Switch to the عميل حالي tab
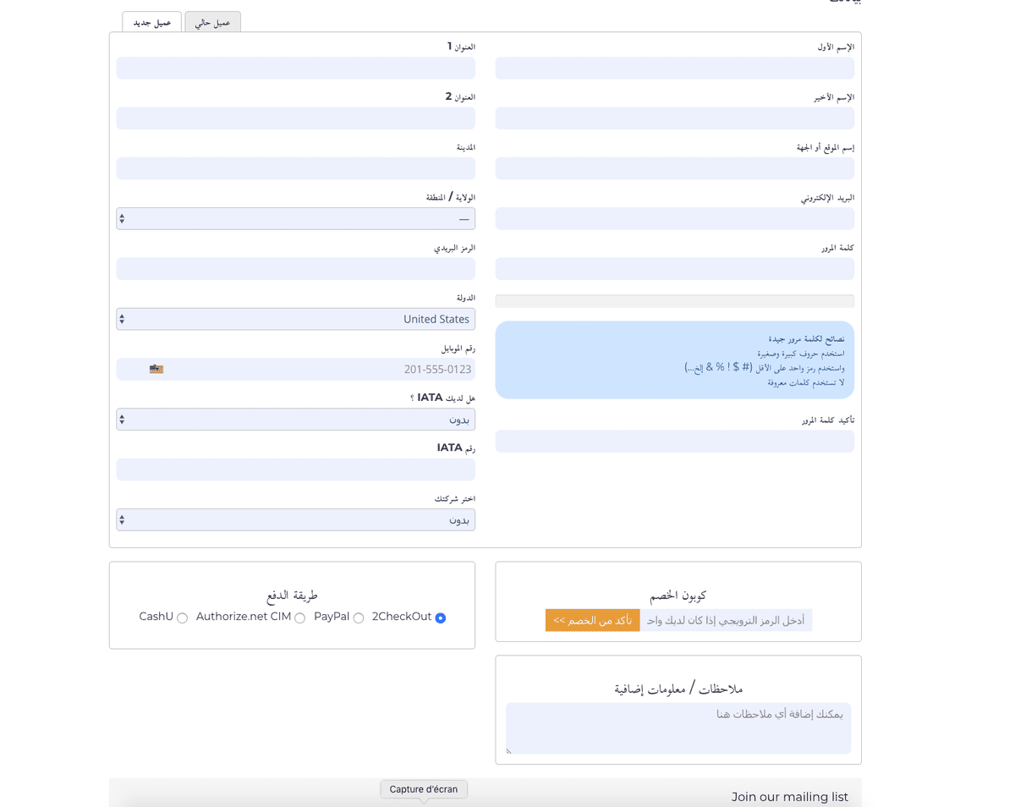 pyautogui.click(x=212, y=23)
